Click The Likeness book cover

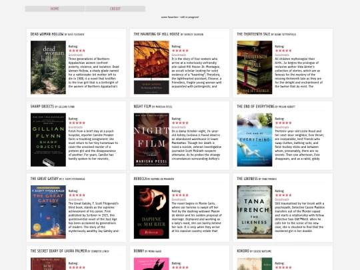(x=255, y=212)
